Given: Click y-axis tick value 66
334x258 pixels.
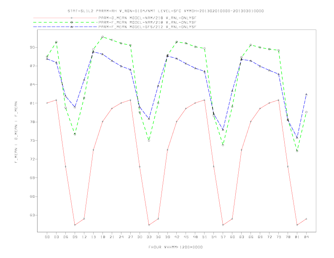Looking at the screenshot, I should point(32,196).
